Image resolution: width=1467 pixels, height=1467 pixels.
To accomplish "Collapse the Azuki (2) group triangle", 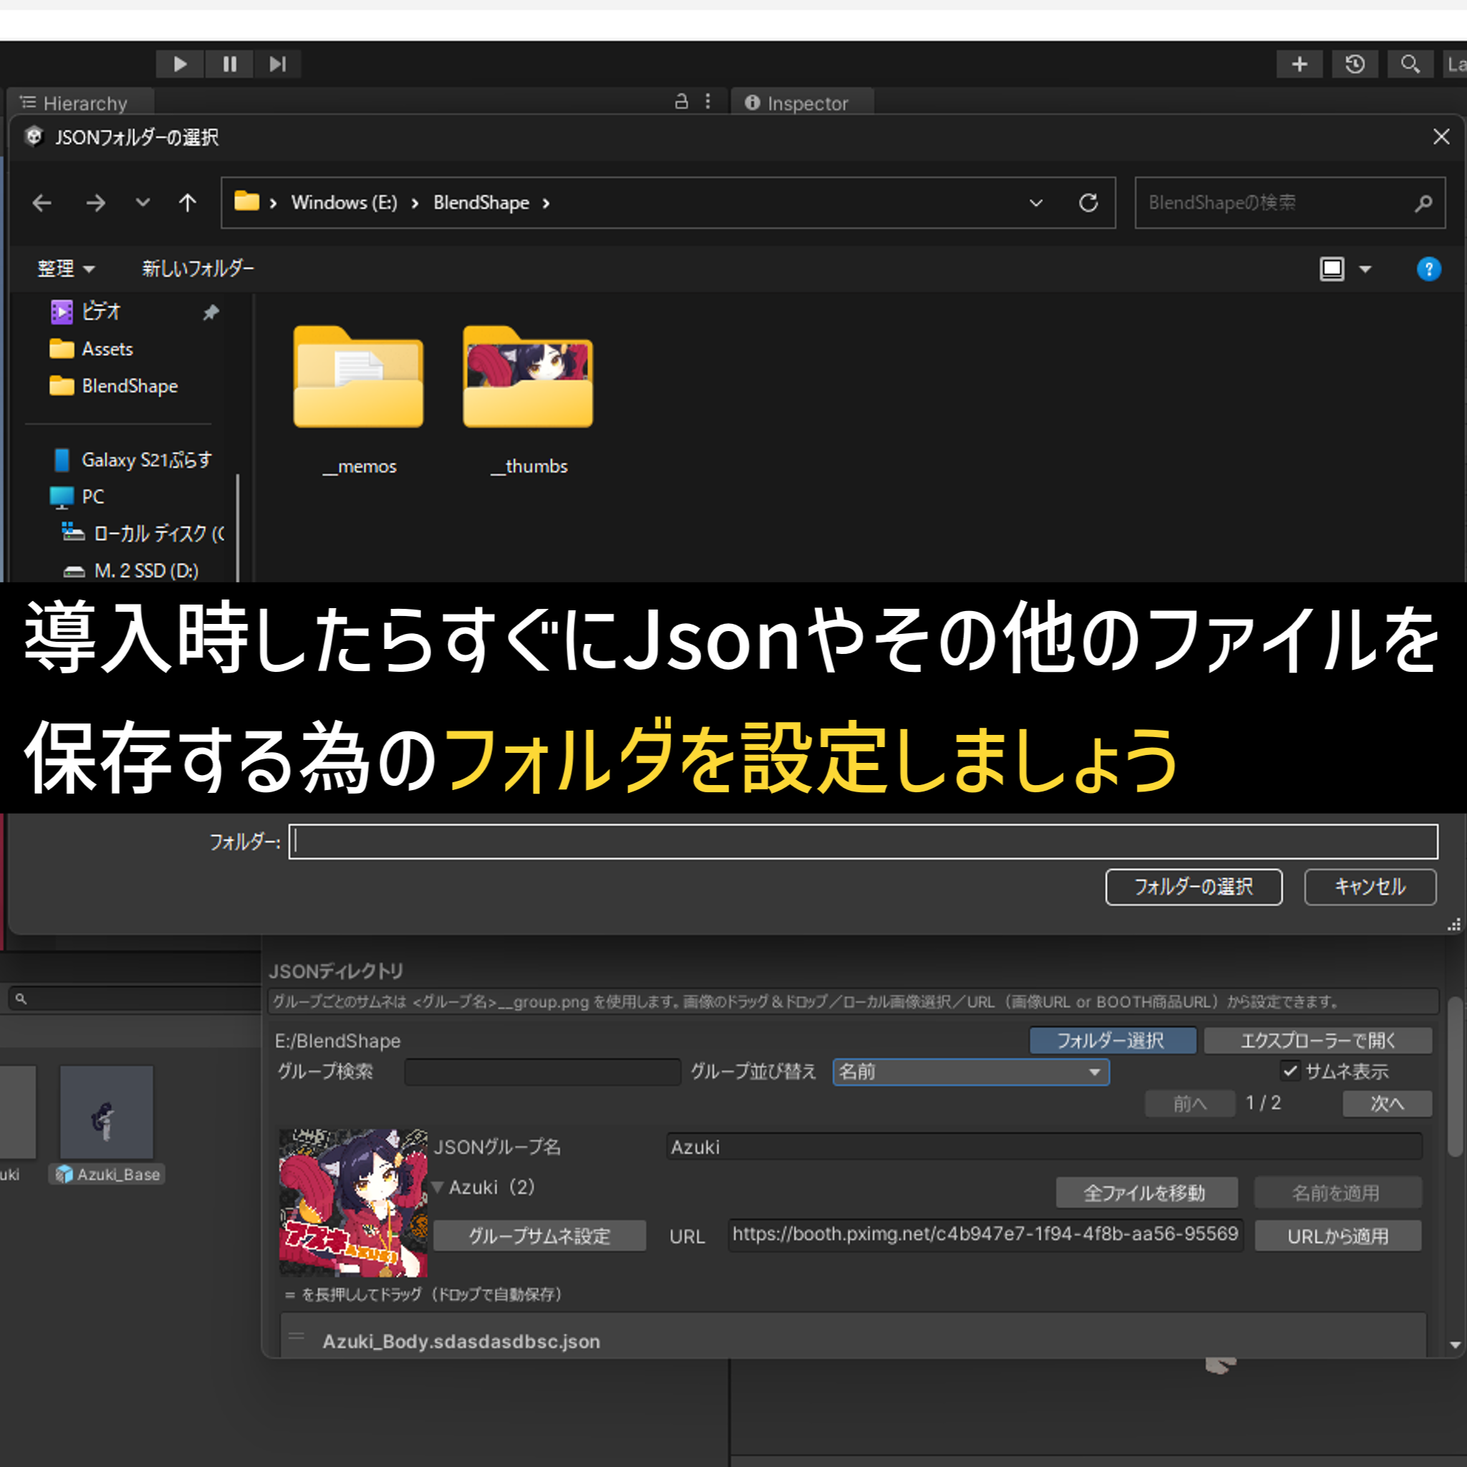I will pos(438,1187).
